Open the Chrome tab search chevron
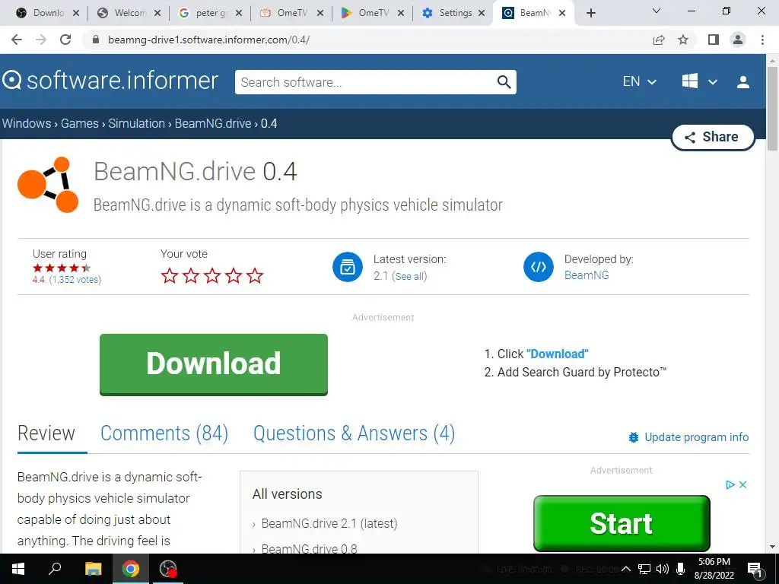This screenshot has height=584, width=779. point(657,11)
